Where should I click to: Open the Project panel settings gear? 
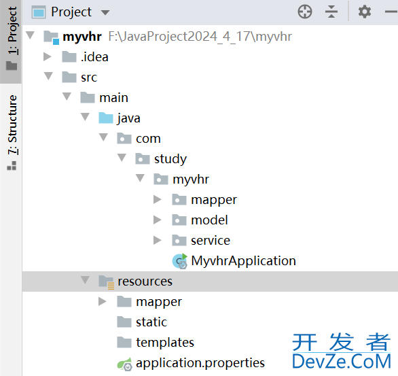(365, 12)
